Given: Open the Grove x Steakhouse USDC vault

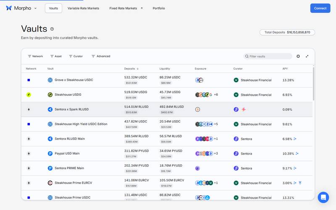Looking at the screenshot, I should click(167, 80).
